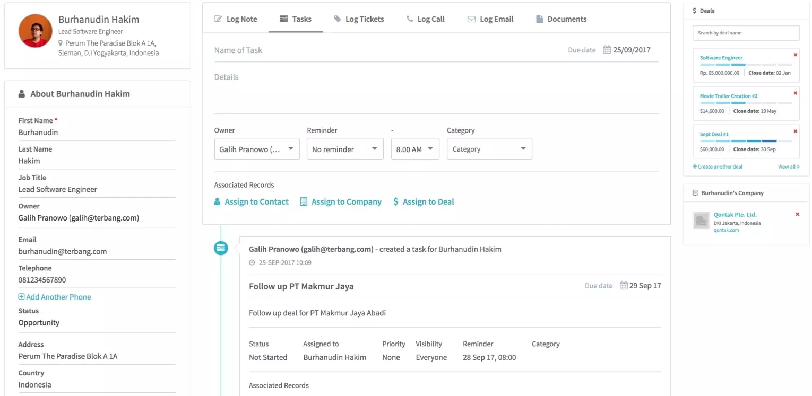Edit the First Name field Burhanudin
The width and height of the screenshot is (812, 396).
97,133
